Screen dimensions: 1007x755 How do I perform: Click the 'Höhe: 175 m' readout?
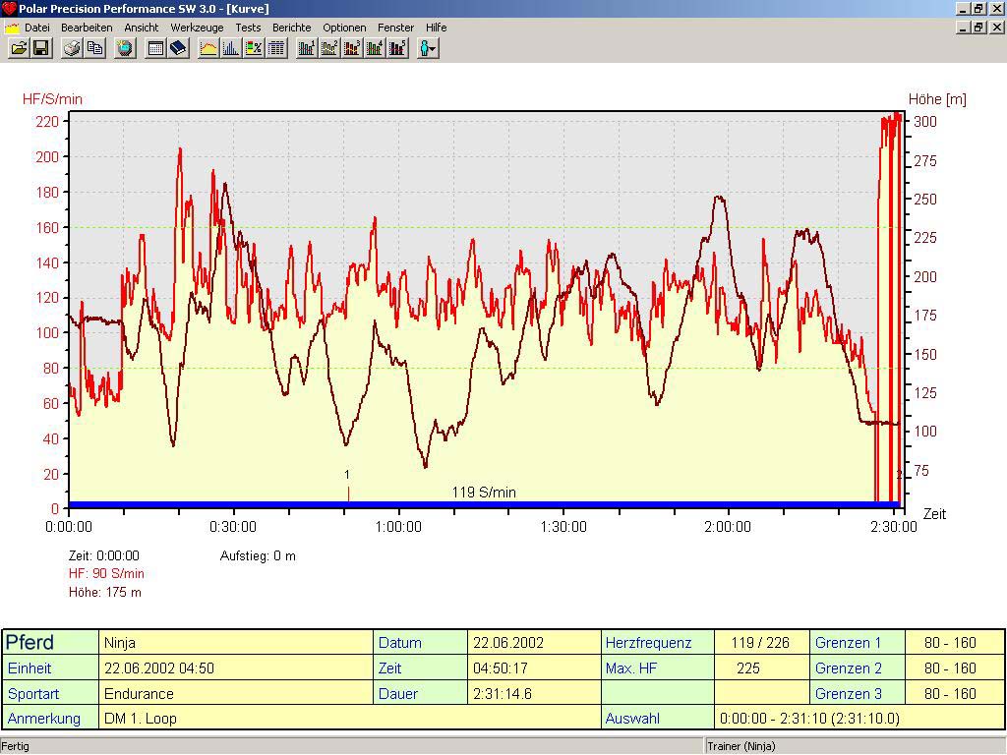pos(104,592)
